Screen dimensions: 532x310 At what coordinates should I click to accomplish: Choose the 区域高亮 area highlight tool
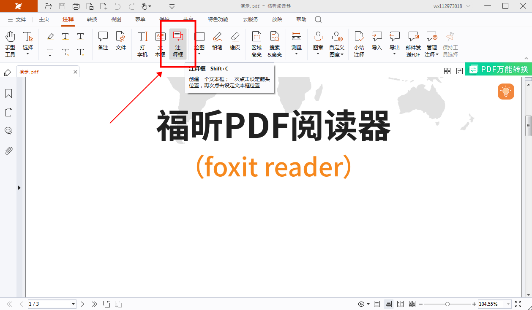(x=256, y=43)
